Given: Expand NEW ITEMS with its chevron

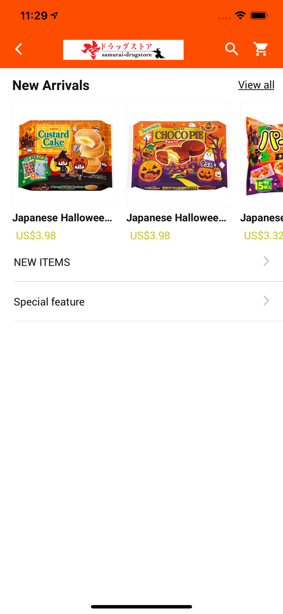Looking at the screenshot, I should coord(266,261).
